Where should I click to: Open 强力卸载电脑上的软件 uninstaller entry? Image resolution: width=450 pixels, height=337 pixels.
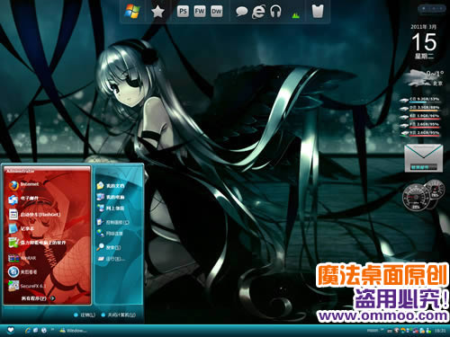tap(37, 243)
